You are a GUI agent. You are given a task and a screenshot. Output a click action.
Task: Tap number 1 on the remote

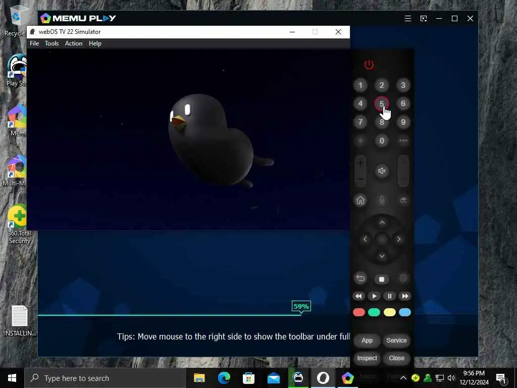[x=360, y=85]
